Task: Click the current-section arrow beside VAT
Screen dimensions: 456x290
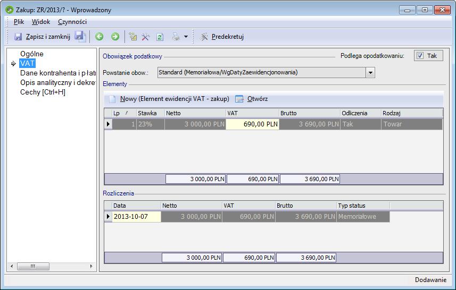Action: [13, 63]
